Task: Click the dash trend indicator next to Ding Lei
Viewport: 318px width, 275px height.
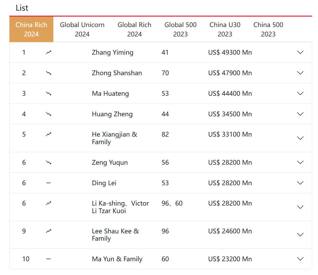Action: (48, 183)
